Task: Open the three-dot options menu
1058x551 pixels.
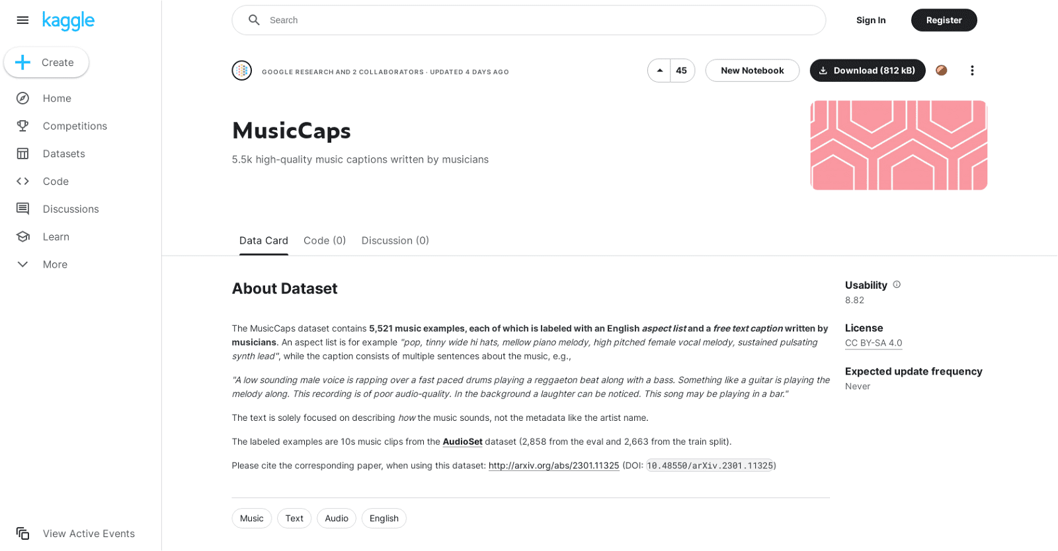Action: coord(971,70)
